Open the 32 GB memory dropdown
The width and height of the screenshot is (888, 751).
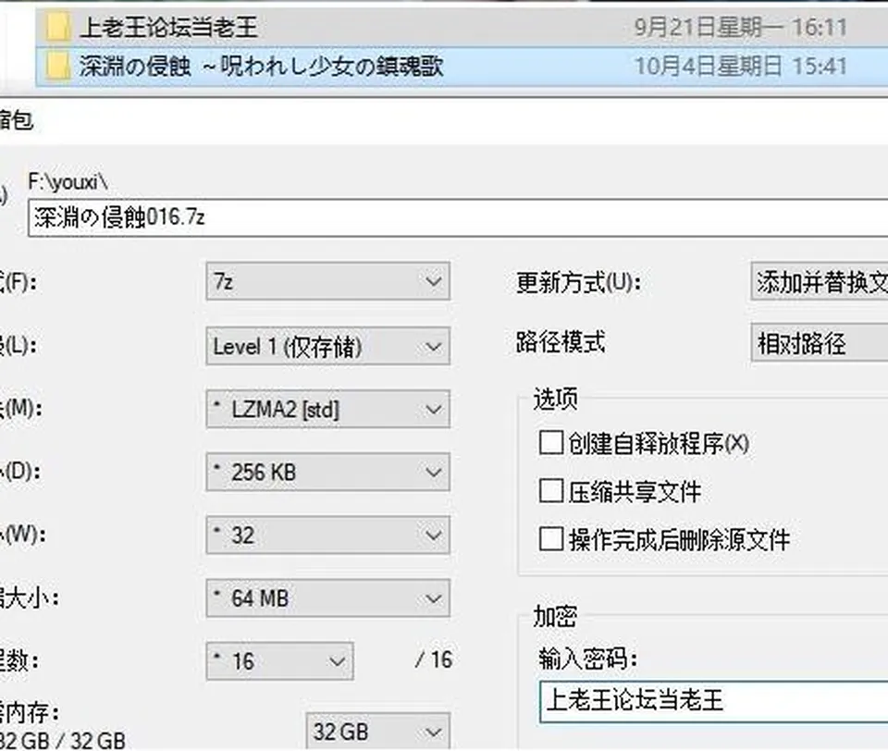point(377,732)
